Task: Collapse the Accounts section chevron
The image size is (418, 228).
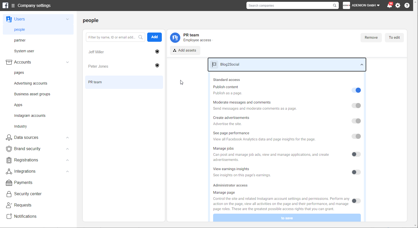Action: click(67, 62)
